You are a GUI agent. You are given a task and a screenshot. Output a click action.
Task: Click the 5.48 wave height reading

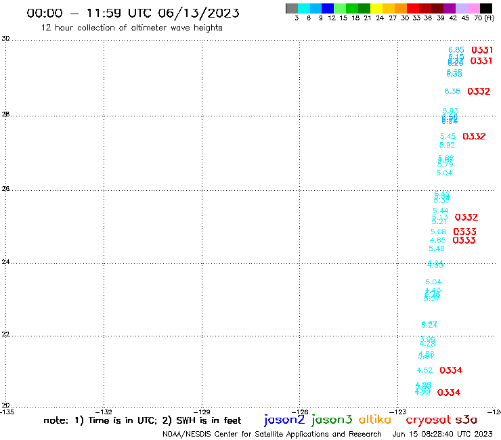click(437, 248)
